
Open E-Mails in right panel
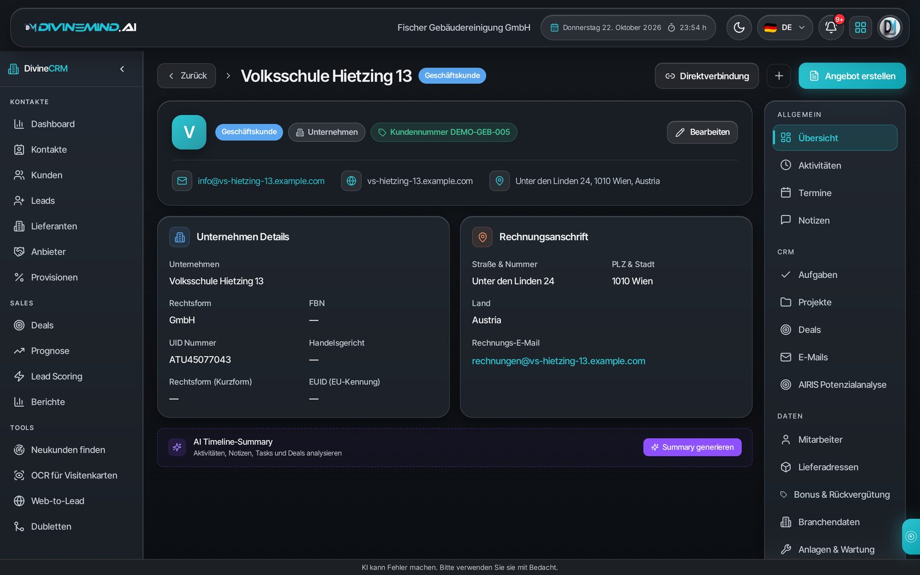point(835,358)
